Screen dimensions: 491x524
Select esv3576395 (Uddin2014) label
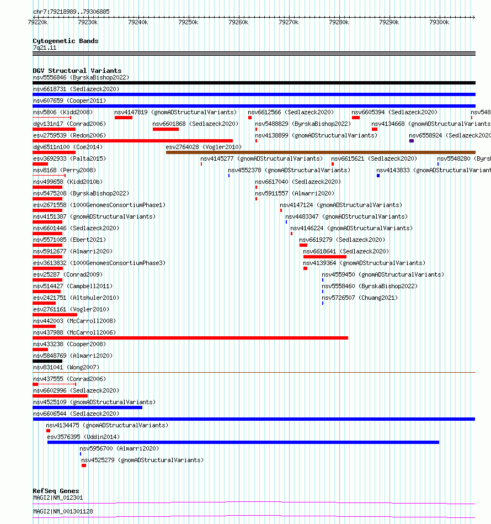[x=83, y=437]
